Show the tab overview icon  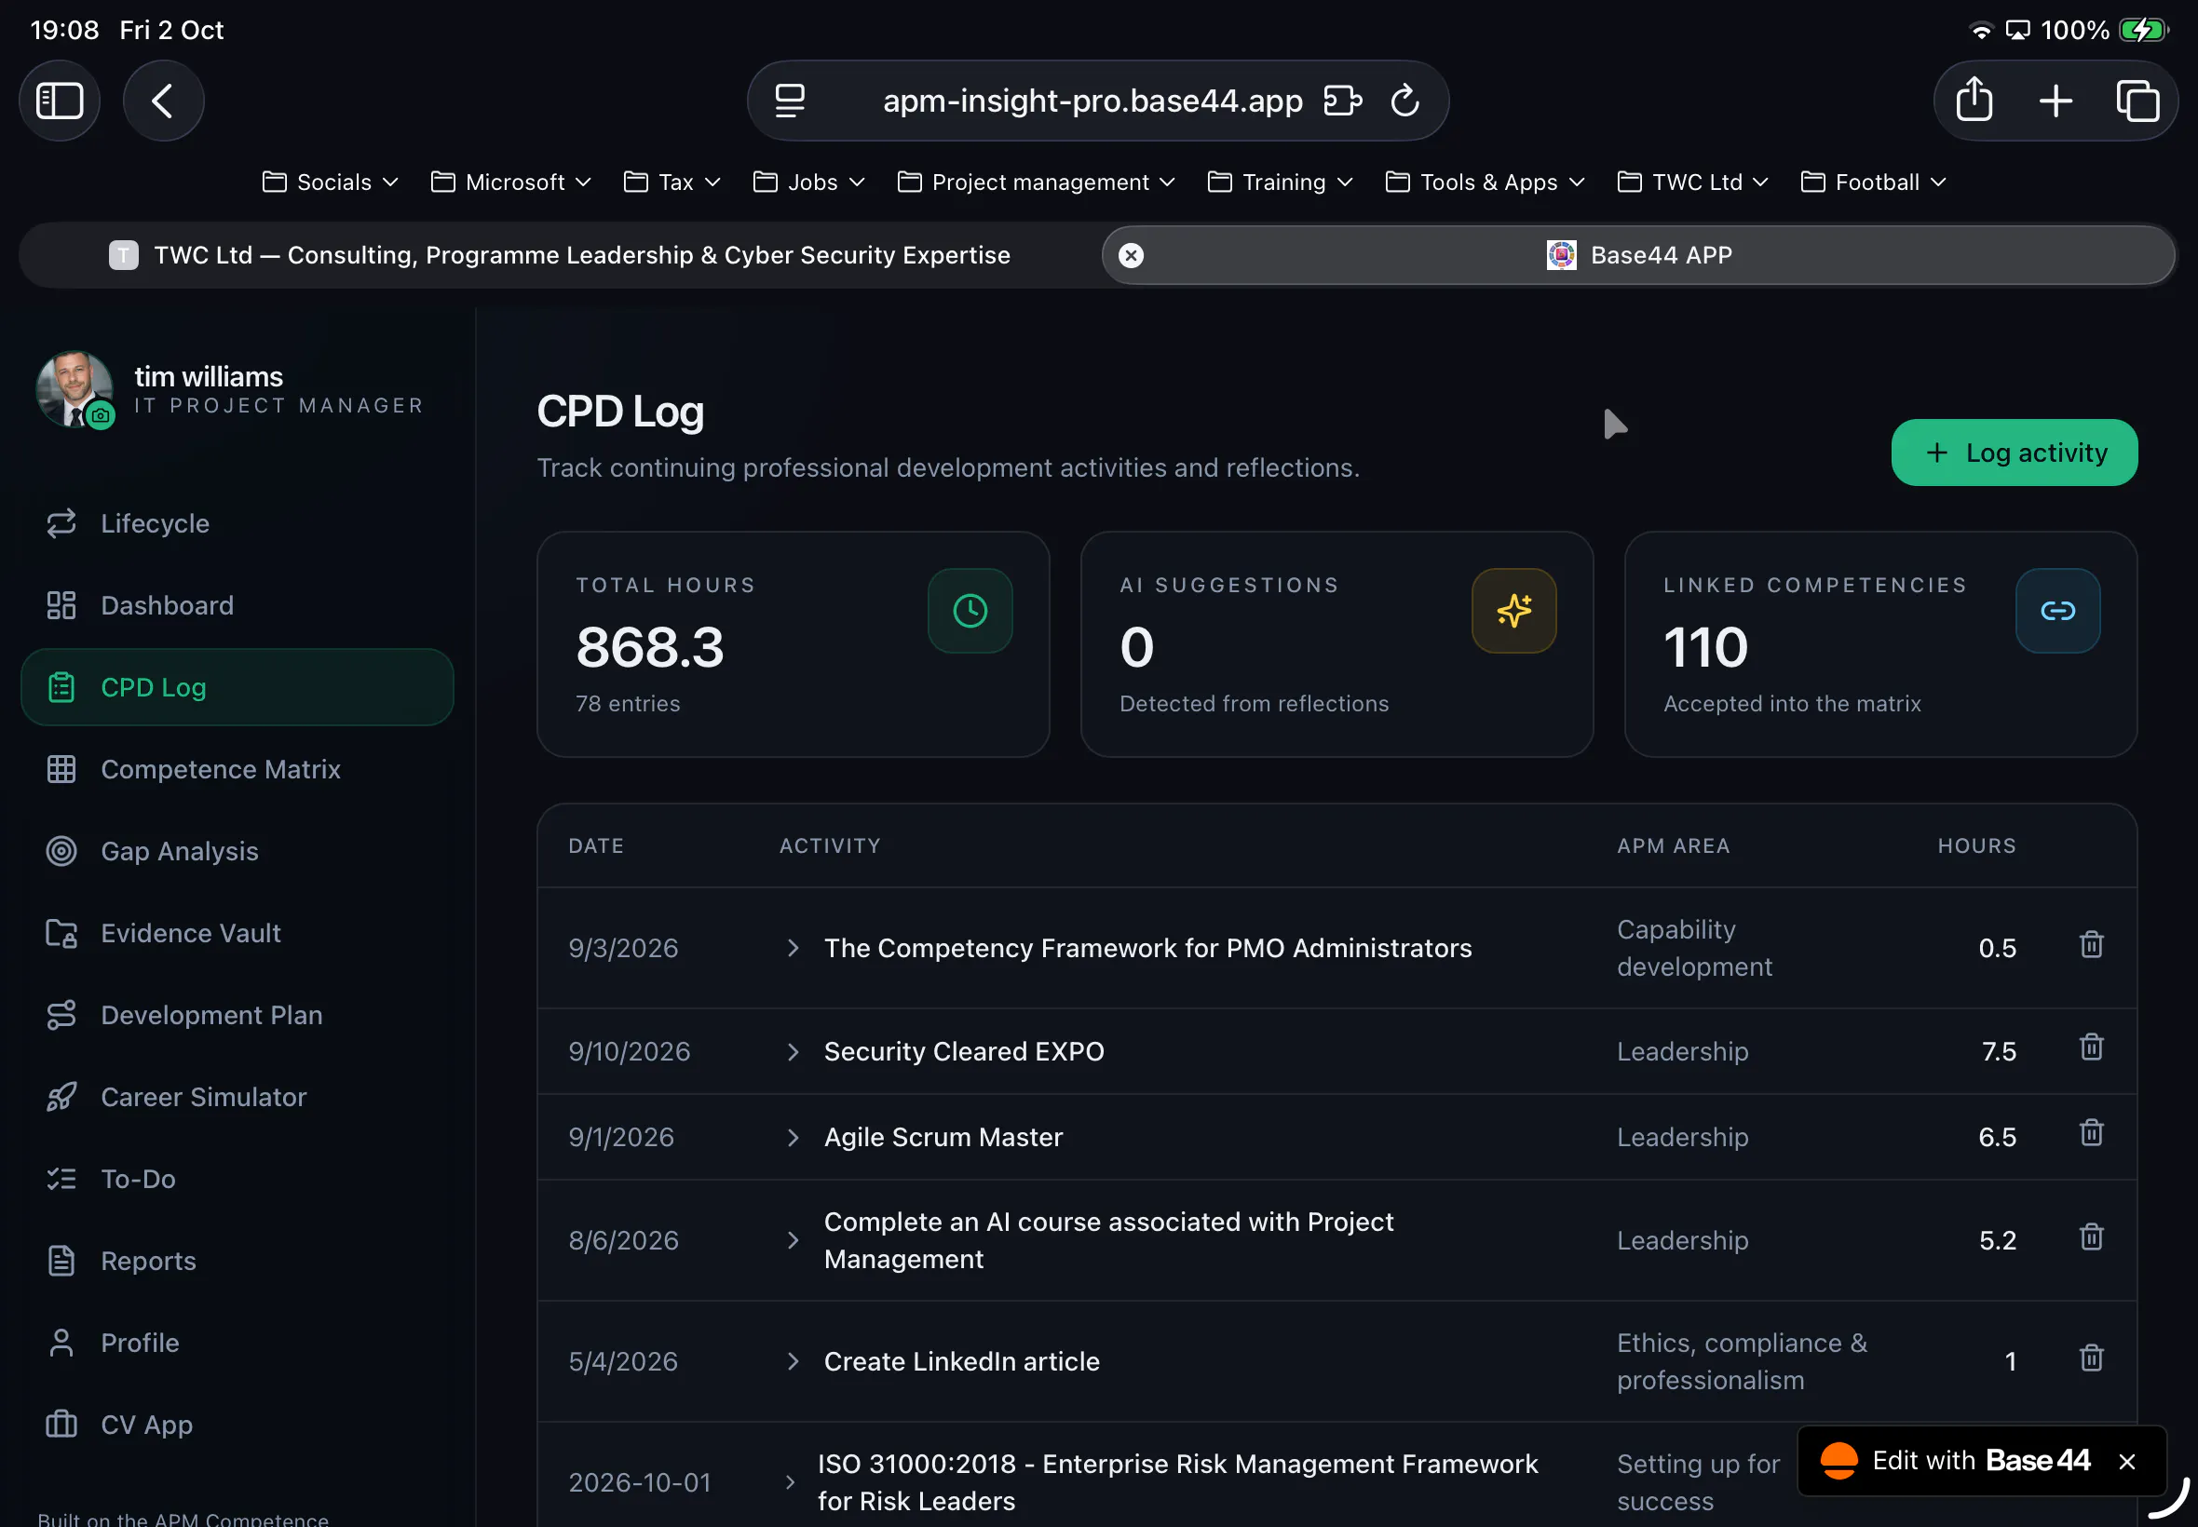click(2137, 101)
